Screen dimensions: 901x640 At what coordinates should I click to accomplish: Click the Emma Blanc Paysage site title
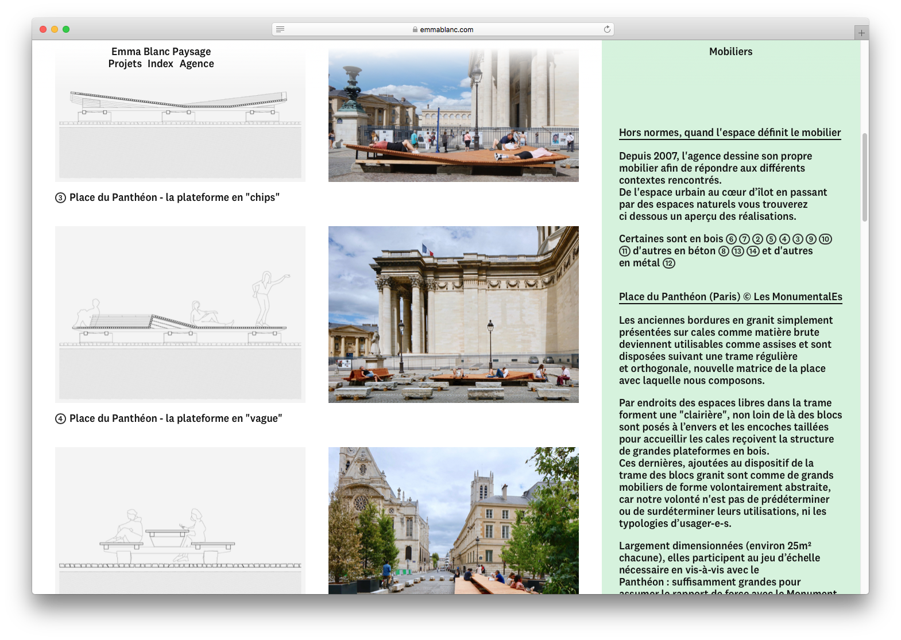click(x=161, y=52)
